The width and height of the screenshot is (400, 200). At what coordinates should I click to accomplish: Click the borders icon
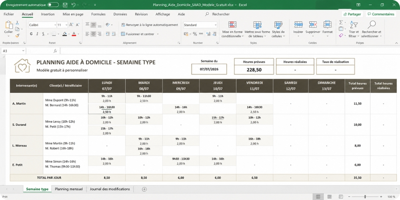point(54,34)
